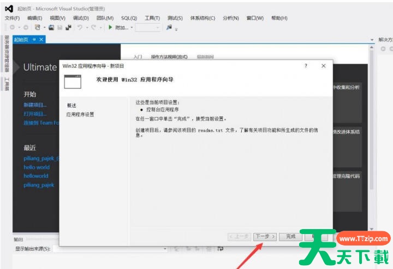Screen dimensions: 393x269
Task: Open the 测试(S) menu
Action: [175, 18]
